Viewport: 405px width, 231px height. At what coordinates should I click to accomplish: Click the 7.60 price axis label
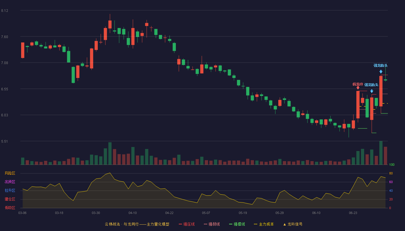tap(5, 37)
